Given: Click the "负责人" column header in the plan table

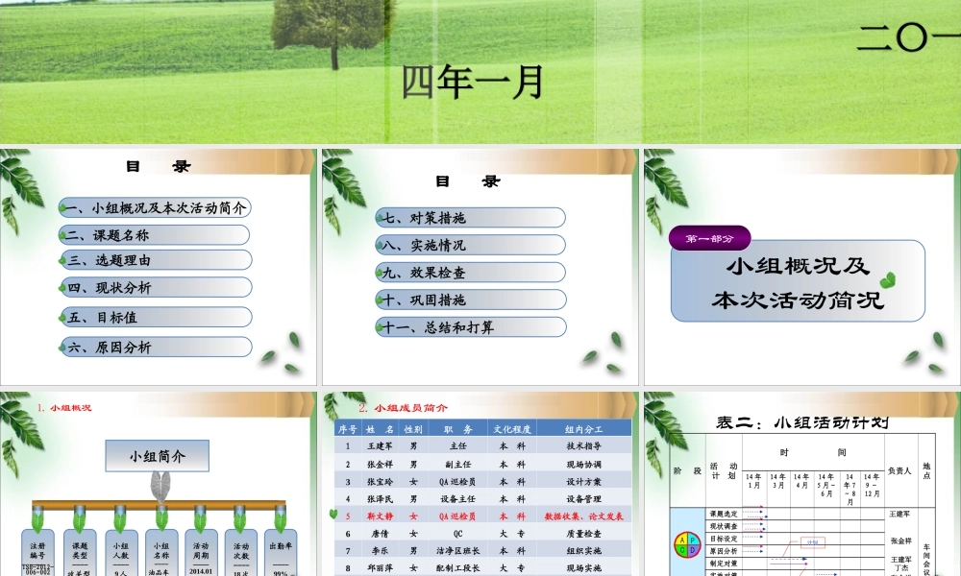Looking at the screenshot, I should 900,470.
